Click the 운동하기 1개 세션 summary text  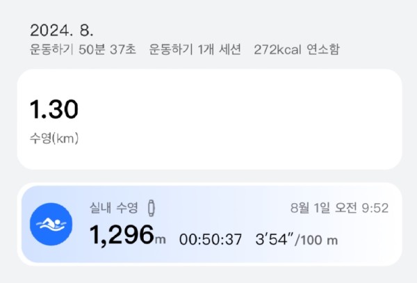(x=195, y=49)
